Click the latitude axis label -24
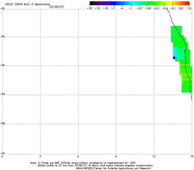Viewport: 194px width, 170px height. (x=2, y=65)
